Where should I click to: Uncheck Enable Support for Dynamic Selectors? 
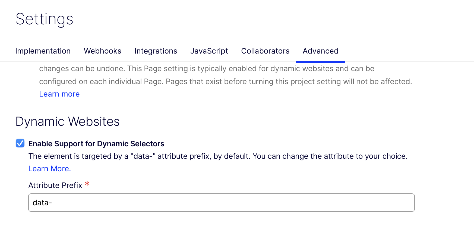[x=20, y=144]
